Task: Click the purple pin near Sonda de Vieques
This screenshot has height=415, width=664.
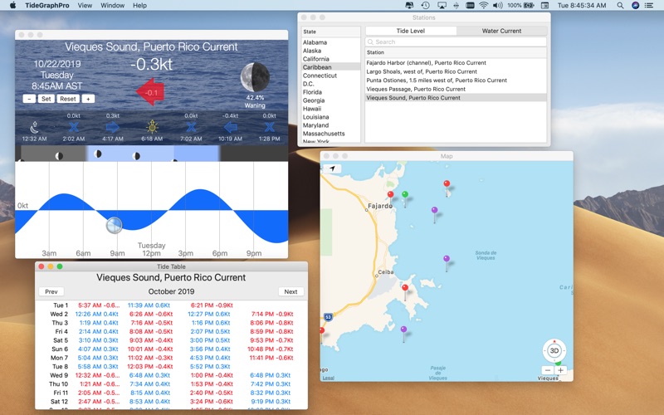Action: (x=447, y=259)
